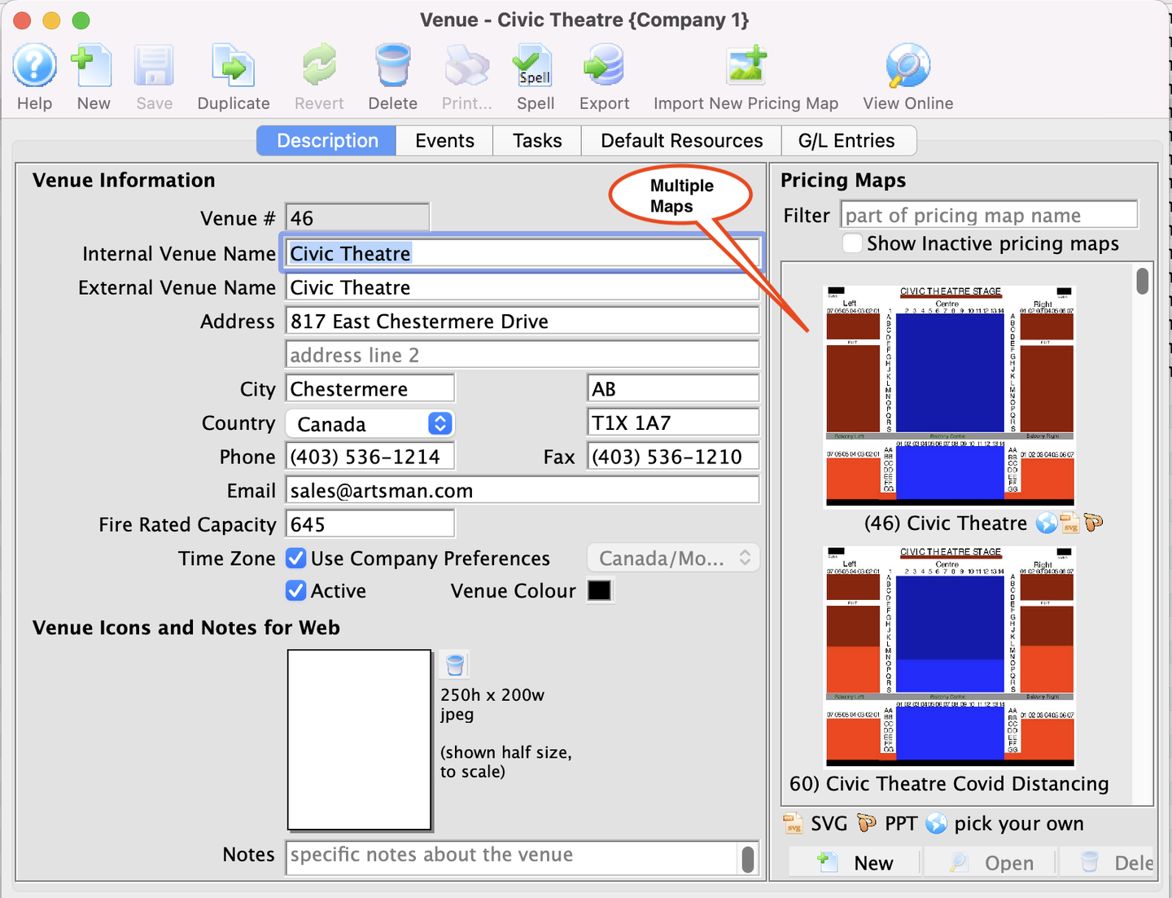Open the G/L Entries tab
Viewport: 1172px width, 898px height.
click(847, 141)
